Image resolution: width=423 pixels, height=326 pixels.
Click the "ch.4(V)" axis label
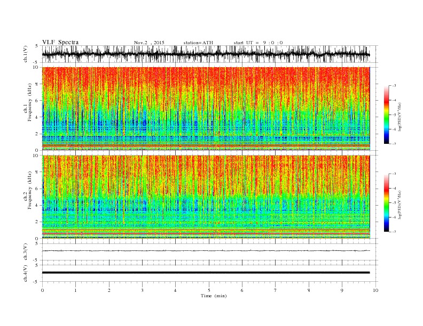tap(26, 273)
